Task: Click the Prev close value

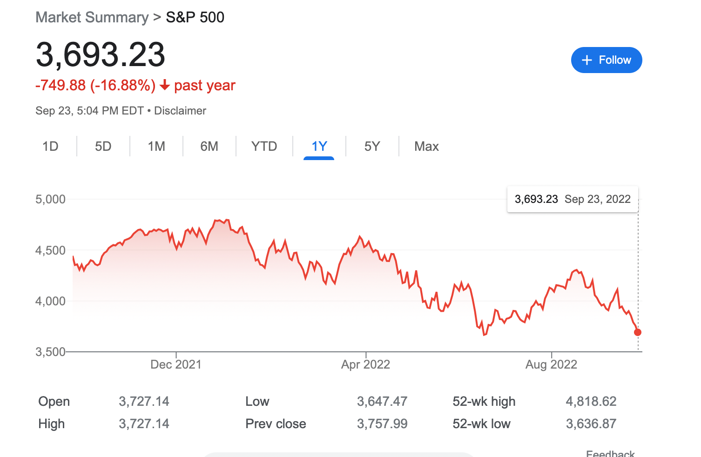Action: tap(382, 423)
